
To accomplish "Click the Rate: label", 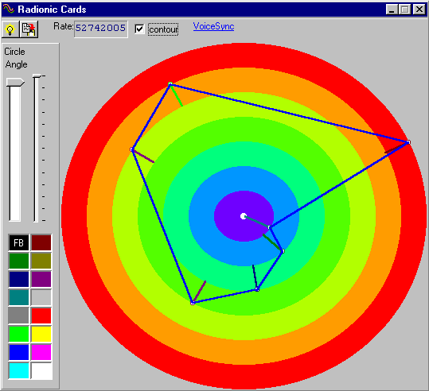I will pyautogui.click(x=63, y=26).
